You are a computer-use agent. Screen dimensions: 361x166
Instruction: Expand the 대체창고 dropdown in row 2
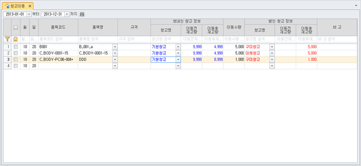pyautogui.click(x=272, y=53)
